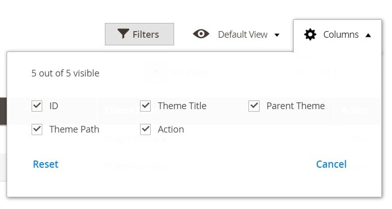Click the funnel icon in Filters
Viewport: 392px width, 209px height.
[123, 34]
